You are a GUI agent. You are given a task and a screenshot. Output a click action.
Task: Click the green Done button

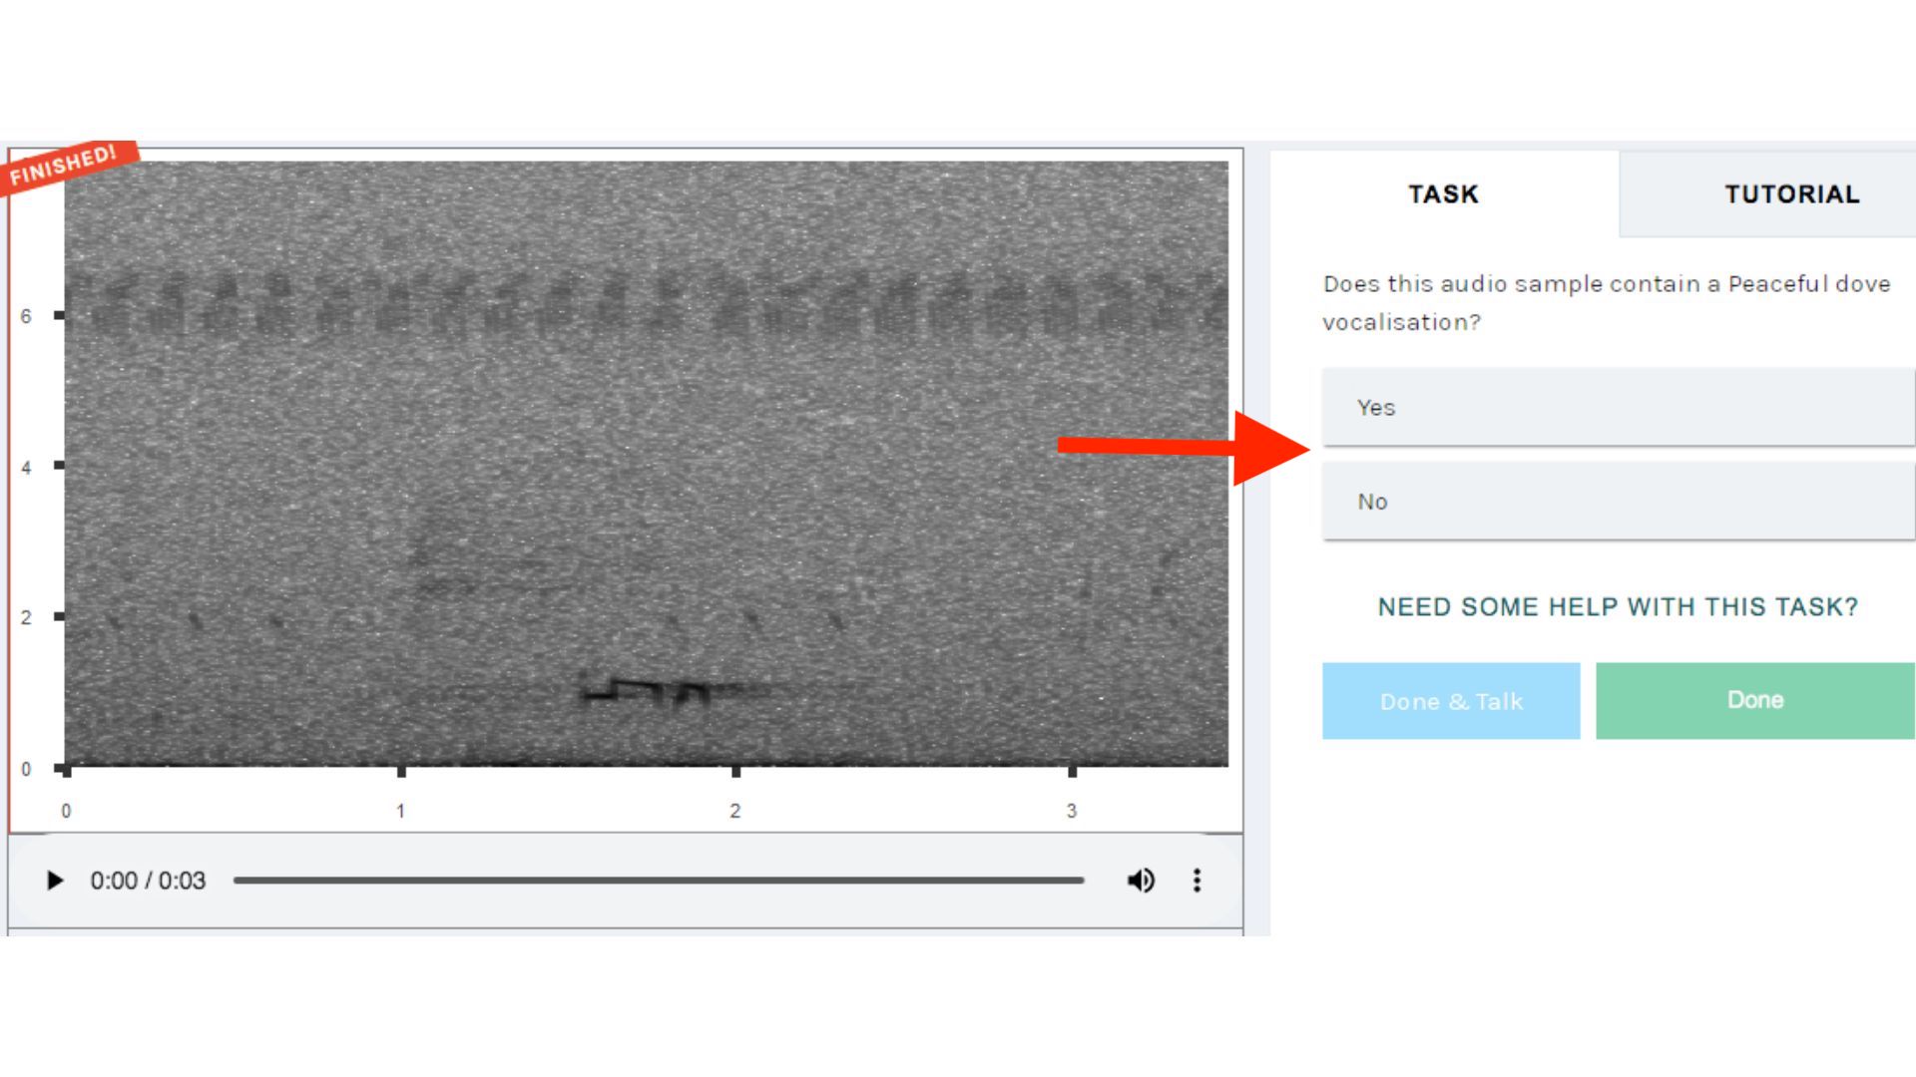click(1755, 701)
